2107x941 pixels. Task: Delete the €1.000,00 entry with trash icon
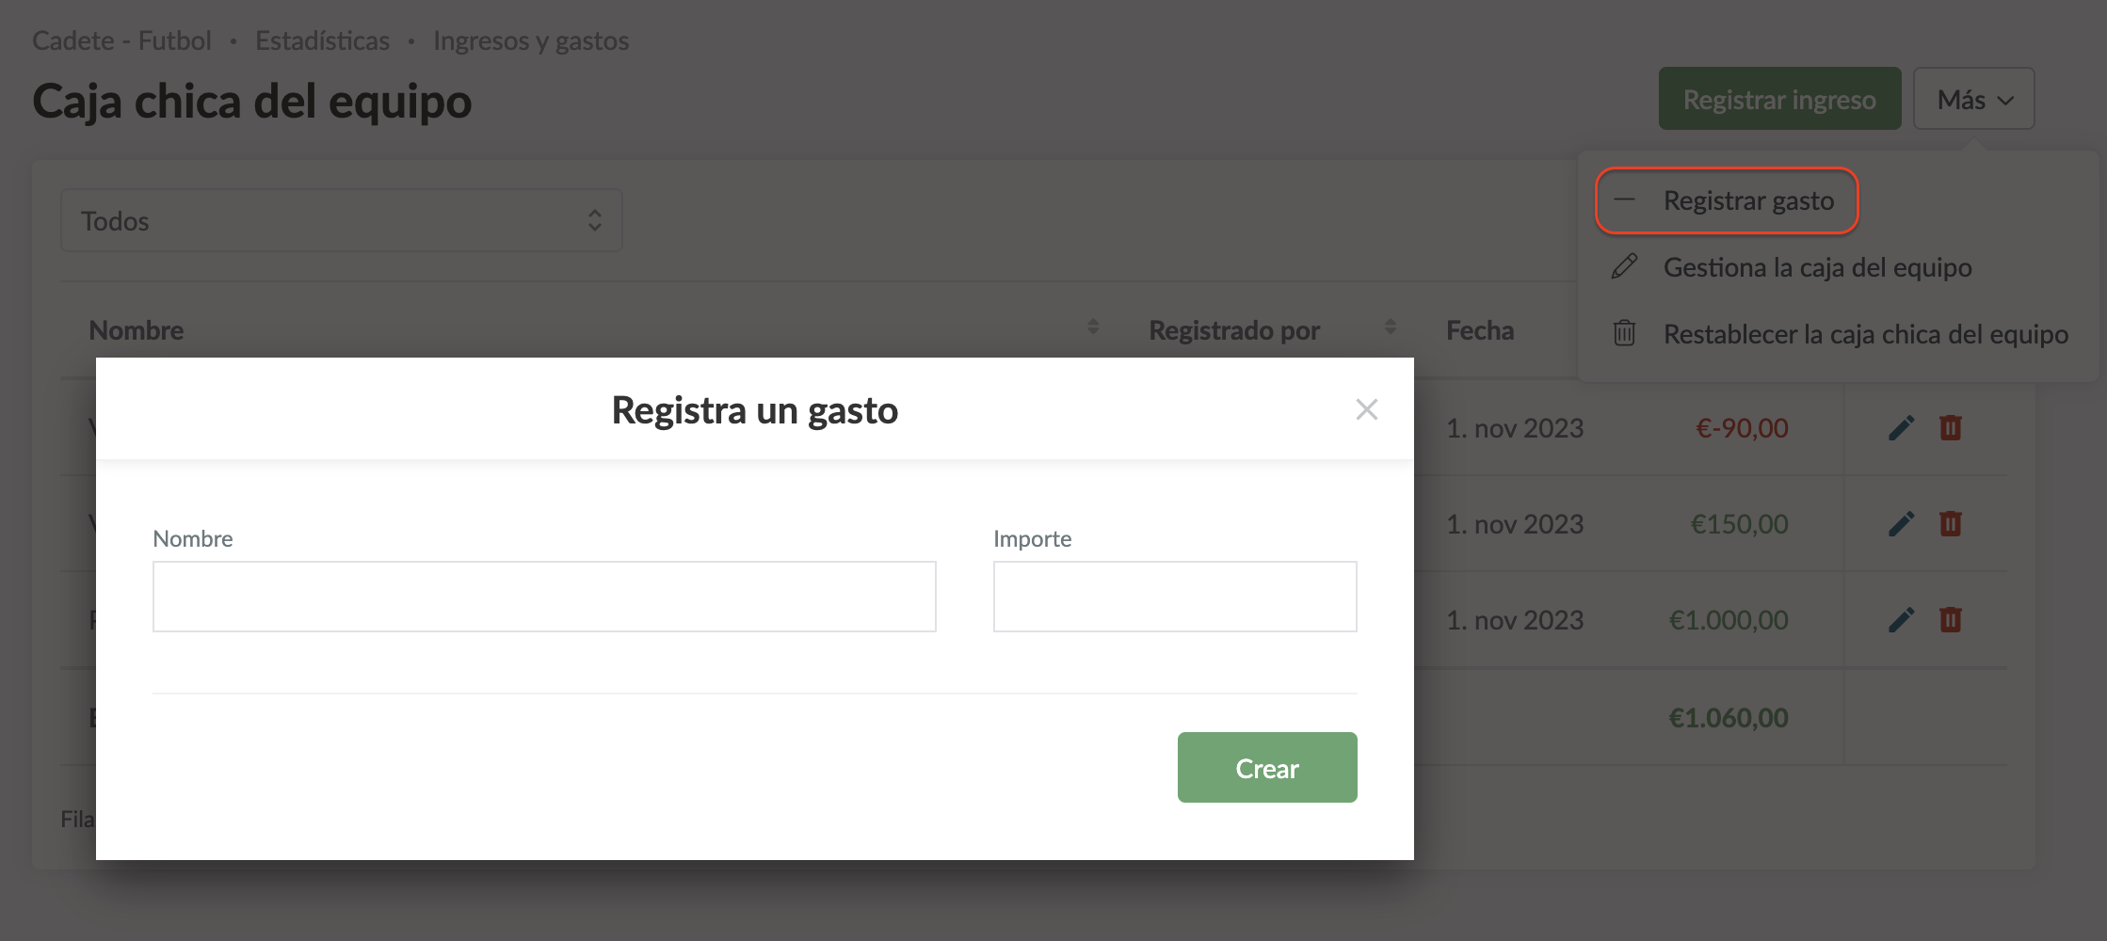coord(1950,620)
